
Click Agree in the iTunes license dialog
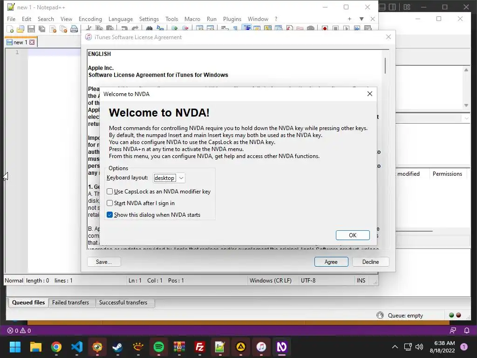(x=331, y=262)
